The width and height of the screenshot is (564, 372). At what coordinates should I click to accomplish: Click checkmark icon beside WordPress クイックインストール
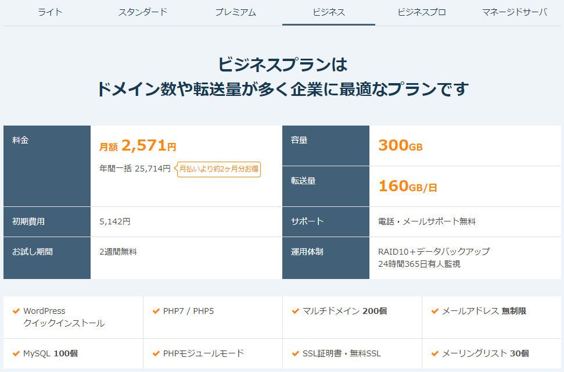(16, 311)
